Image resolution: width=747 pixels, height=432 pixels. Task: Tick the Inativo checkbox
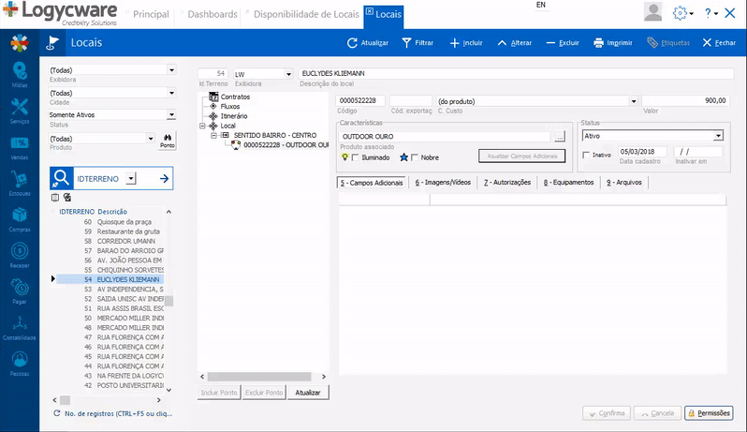[586, 154]
